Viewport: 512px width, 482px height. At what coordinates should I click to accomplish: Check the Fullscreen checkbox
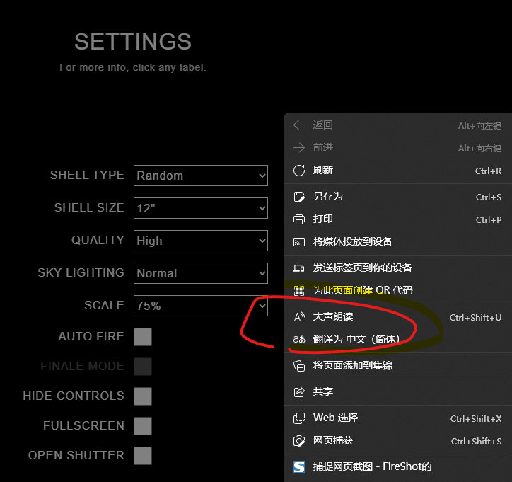143,426
